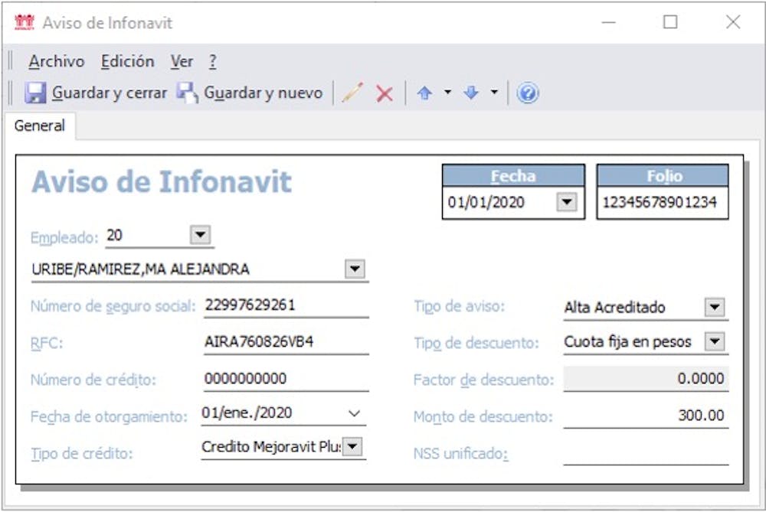Screen dimensions: 766x512
Task: Open the Empleado number dropdown
Action: (x=200, y=235)
